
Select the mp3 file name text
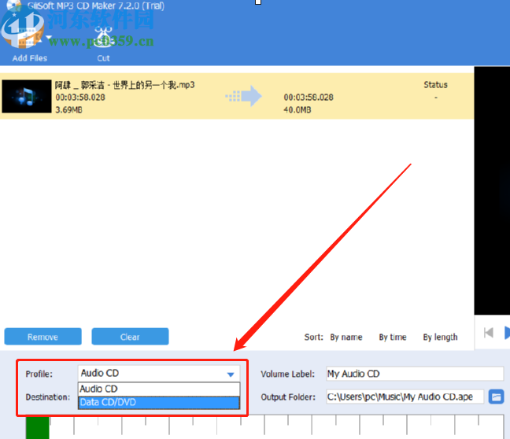[124, 85]
